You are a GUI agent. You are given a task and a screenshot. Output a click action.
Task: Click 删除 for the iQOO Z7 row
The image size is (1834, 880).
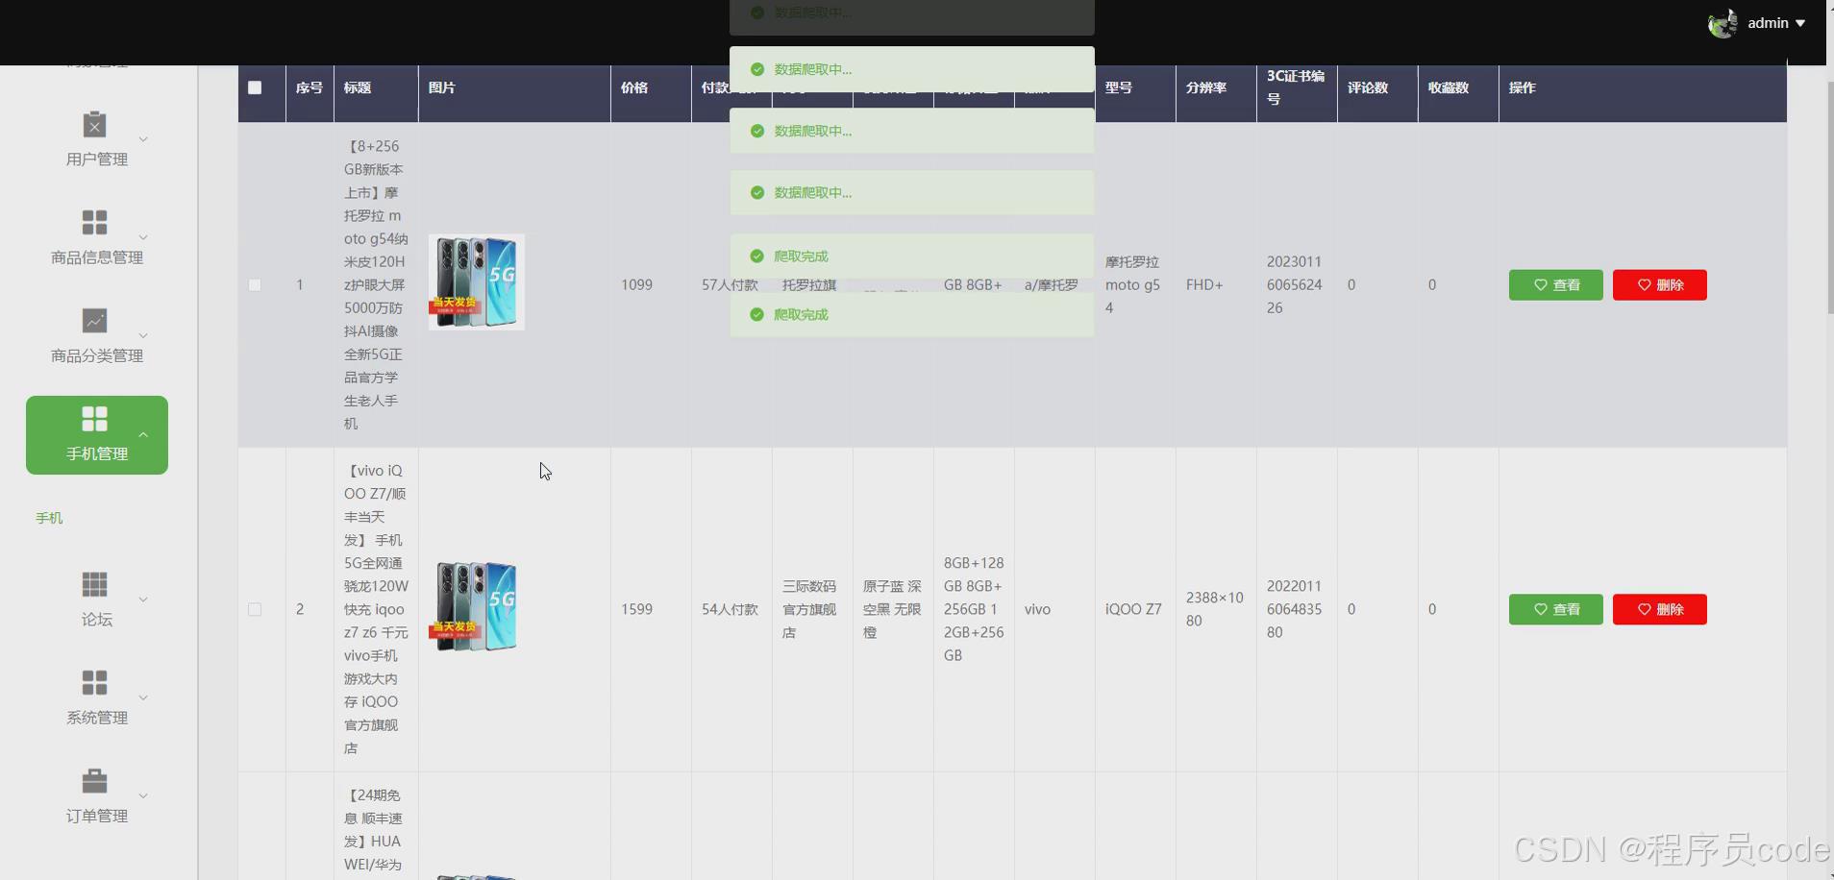pyautogui.click(x=1659, y=609)
